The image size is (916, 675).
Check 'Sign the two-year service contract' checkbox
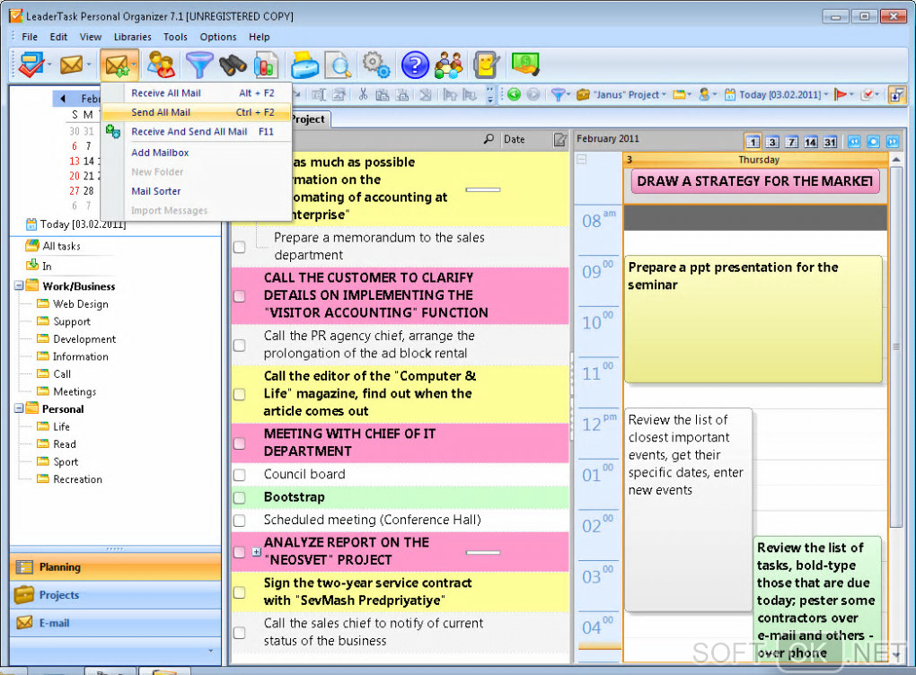pyautogui.click(x=240, y=592)
